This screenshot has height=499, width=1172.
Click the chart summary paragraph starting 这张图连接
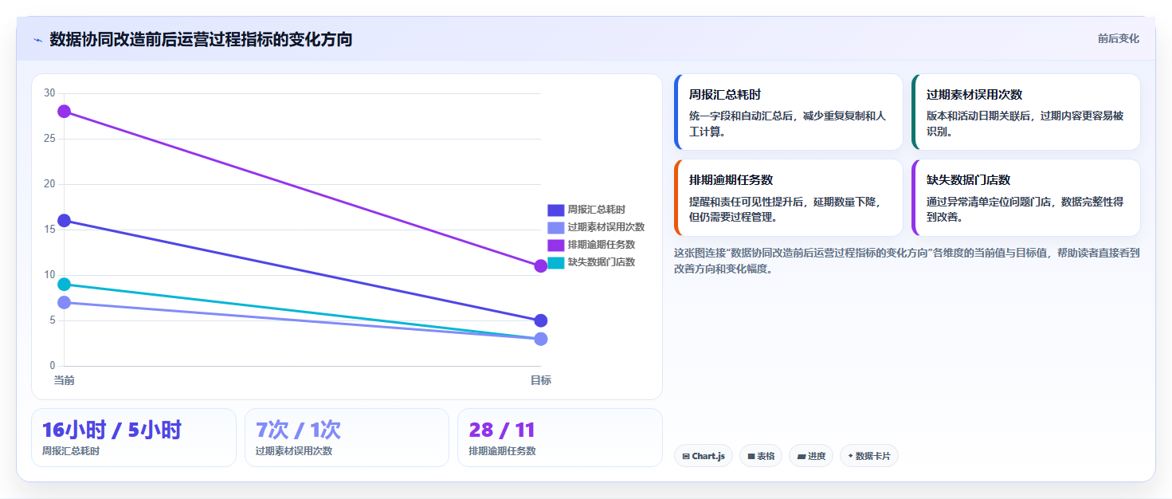click(x=907, y=261)
